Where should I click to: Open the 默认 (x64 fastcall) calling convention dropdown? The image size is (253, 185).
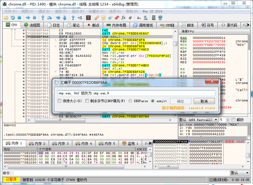click(198, 120)
